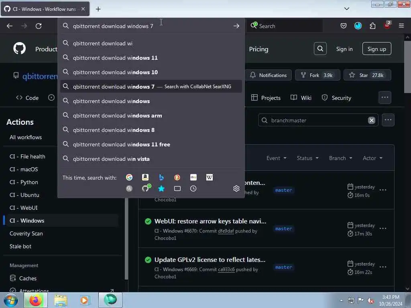Open the Projects repository tab

coord(266,98)
